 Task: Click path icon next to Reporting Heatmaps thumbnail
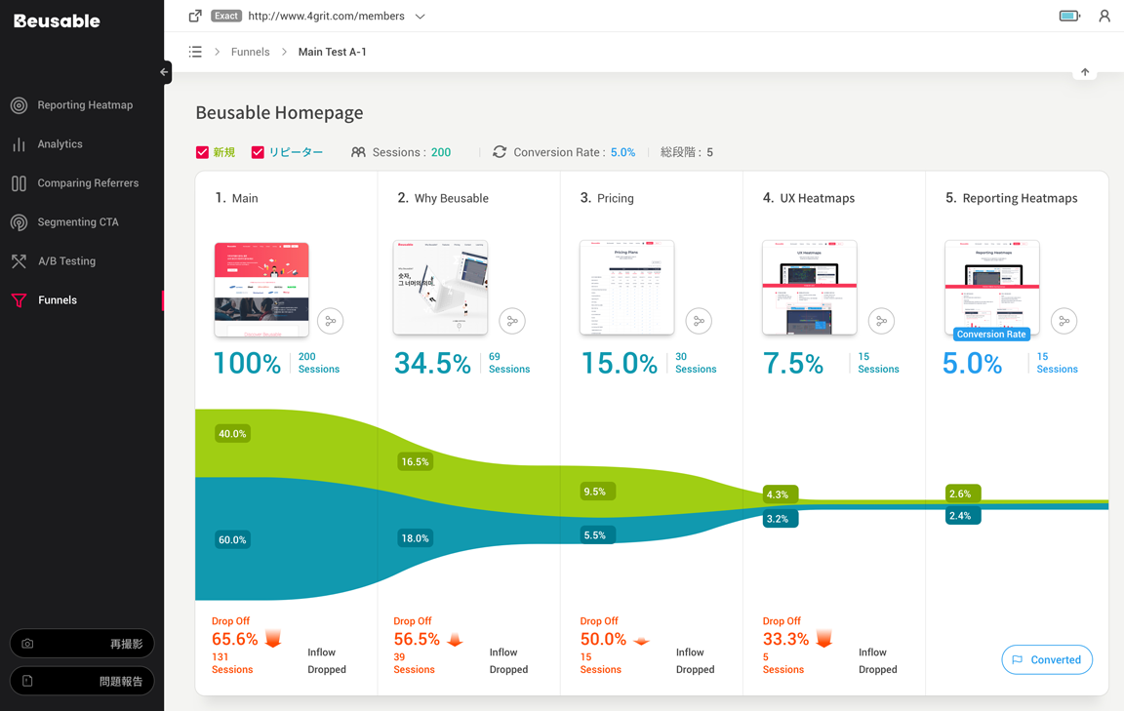pos(1064,321)
